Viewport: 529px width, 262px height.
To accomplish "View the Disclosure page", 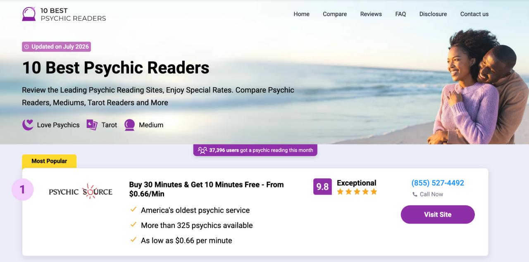I will (x=433, y=14).
